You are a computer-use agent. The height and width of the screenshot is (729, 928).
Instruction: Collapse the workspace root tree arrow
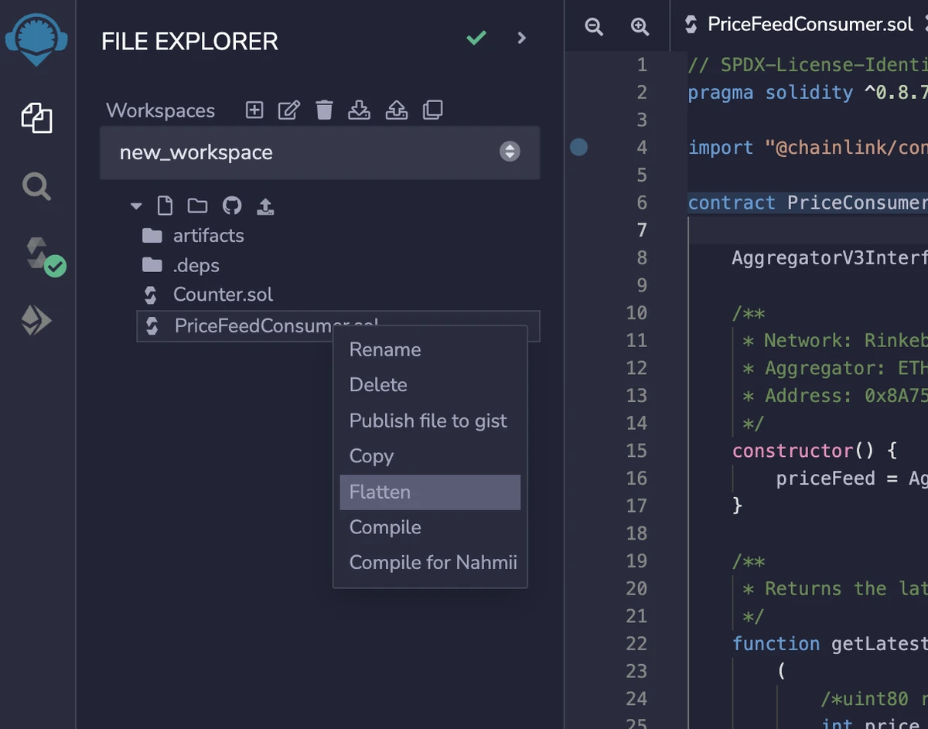click(137, 206)
